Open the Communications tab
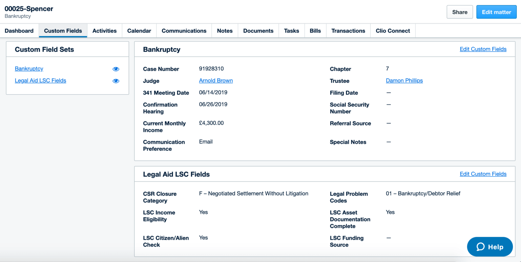The image size is (521, 262). pos(184,31)
